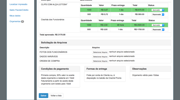The width and height of the screenshot is (180, 100).
Task: Click Voltar a lista button
Action: 56,96
